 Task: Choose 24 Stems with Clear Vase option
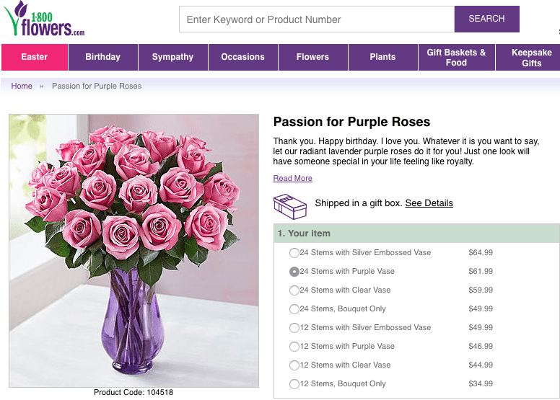[294, 290]
